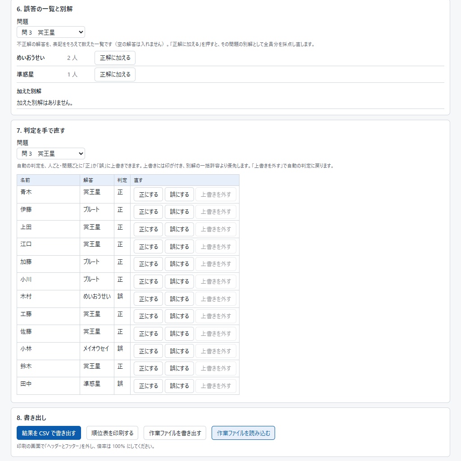Mark 田中's 準惑星 answer as correct
The image size is (461, 461).
pyautogui.click(x=148, y=386)
